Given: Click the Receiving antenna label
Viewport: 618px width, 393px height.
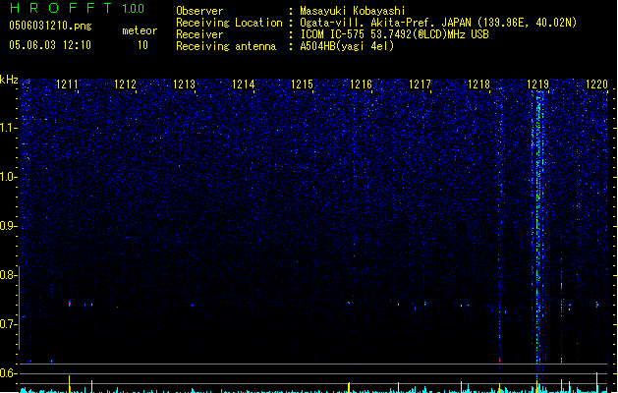Looking at the screenshot, I should click(x=226, y=46).
